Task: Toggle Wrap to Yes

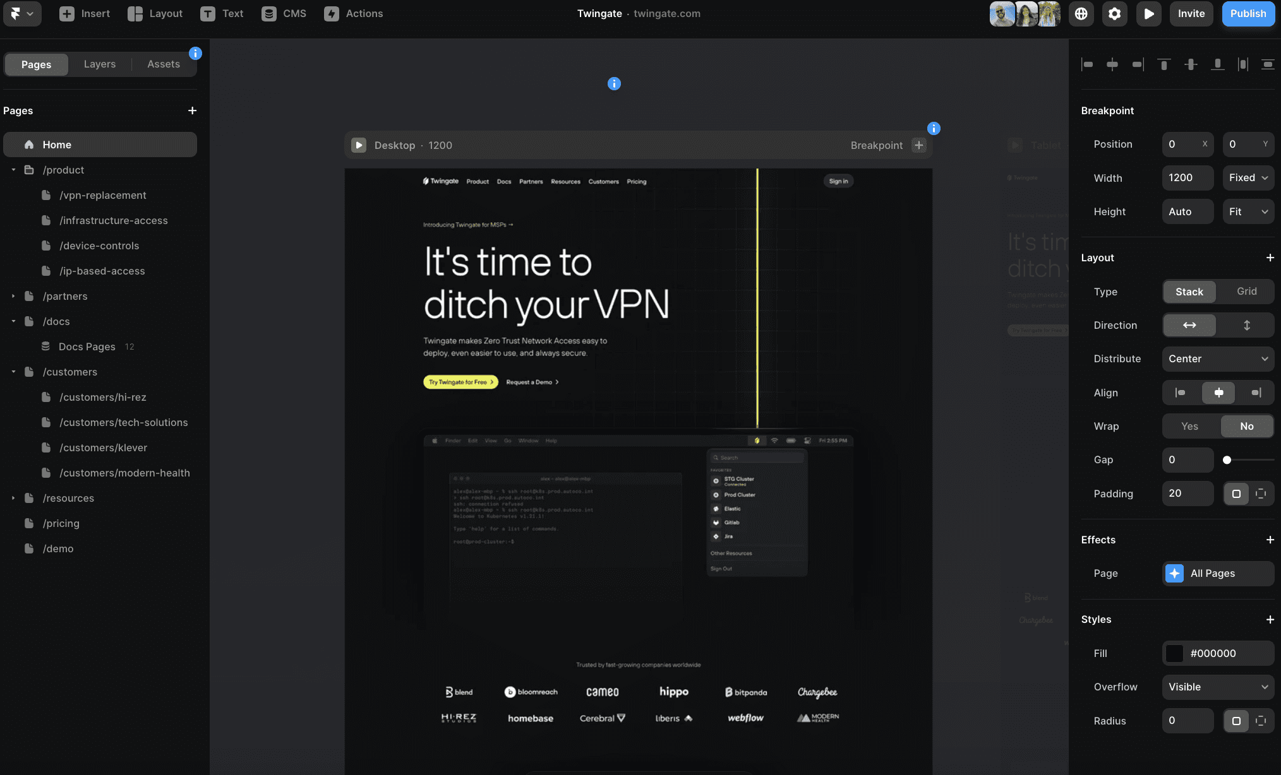Action: (x=1189, y=426)
